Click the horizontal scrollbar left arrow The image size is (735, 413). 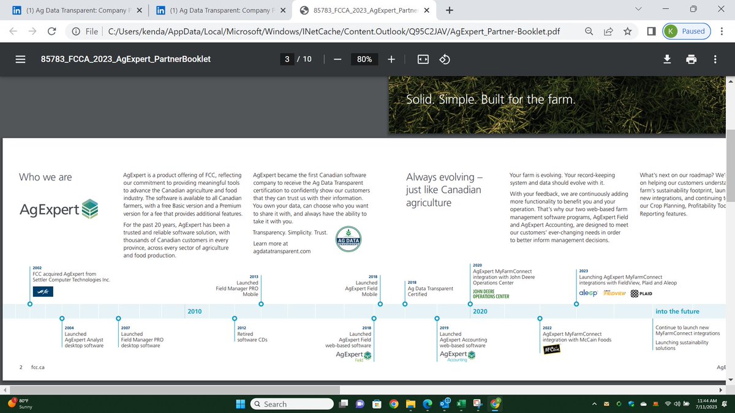[5, 390]
